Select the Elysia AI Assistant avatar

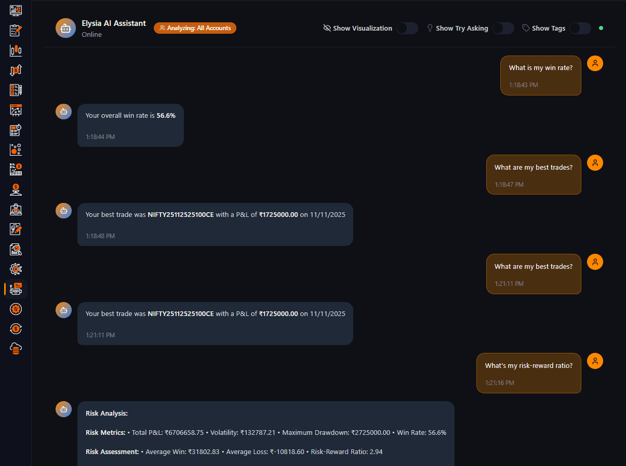coord(65,28)
